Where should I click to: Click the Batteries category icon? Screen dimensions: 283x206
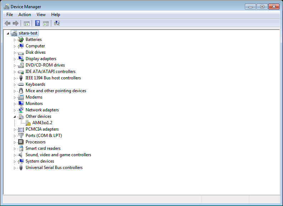point(21,39)
